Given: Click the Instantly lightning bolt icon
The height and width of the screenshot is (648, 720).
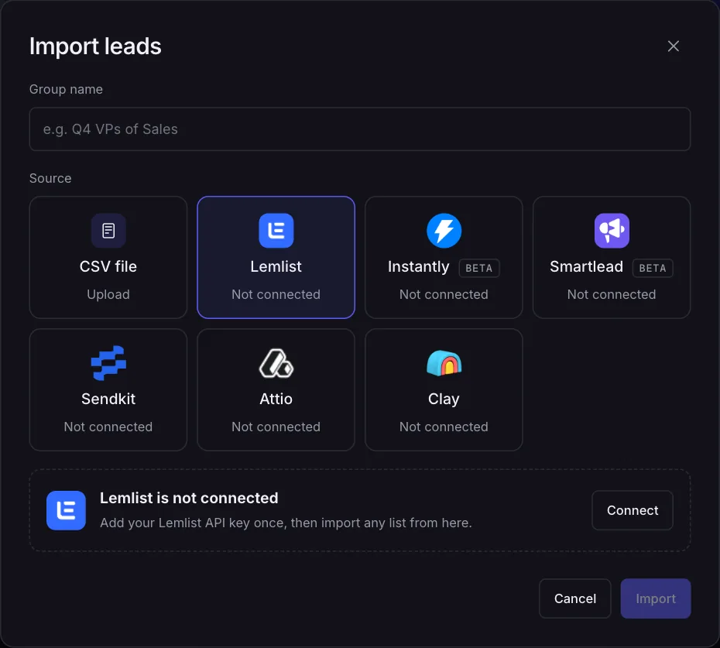Looking at the screenshot, I should coord(444,231).
